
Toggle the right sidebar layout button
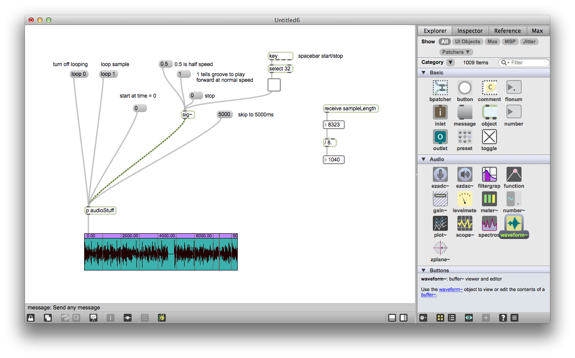[404, 318]
